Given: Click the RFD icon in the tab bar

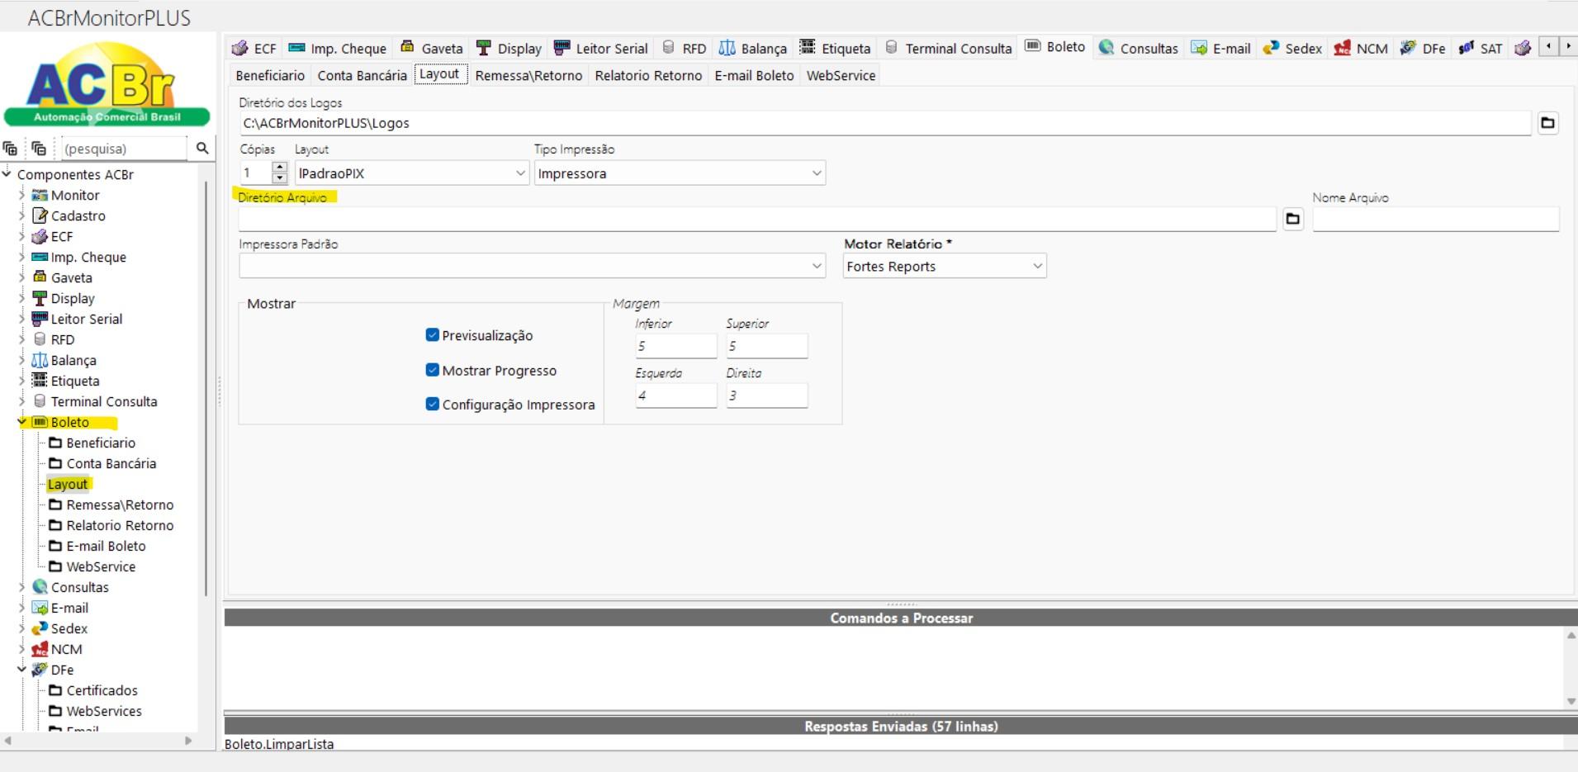Looking at the screenshot, I should click(669, 47).
